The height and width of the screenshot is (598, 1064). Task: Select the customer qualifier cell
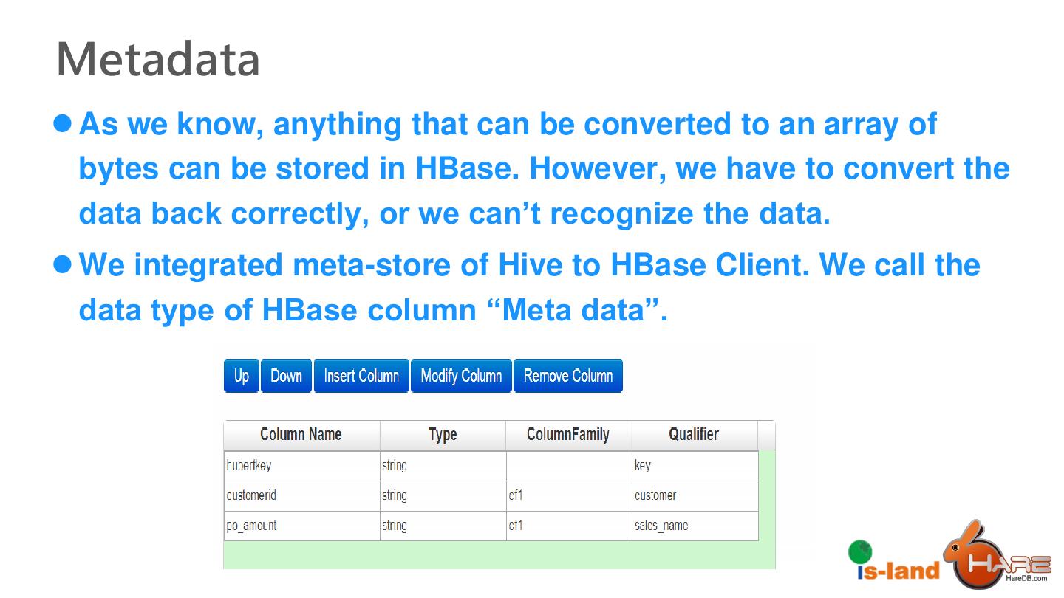(x=694, y=495)
